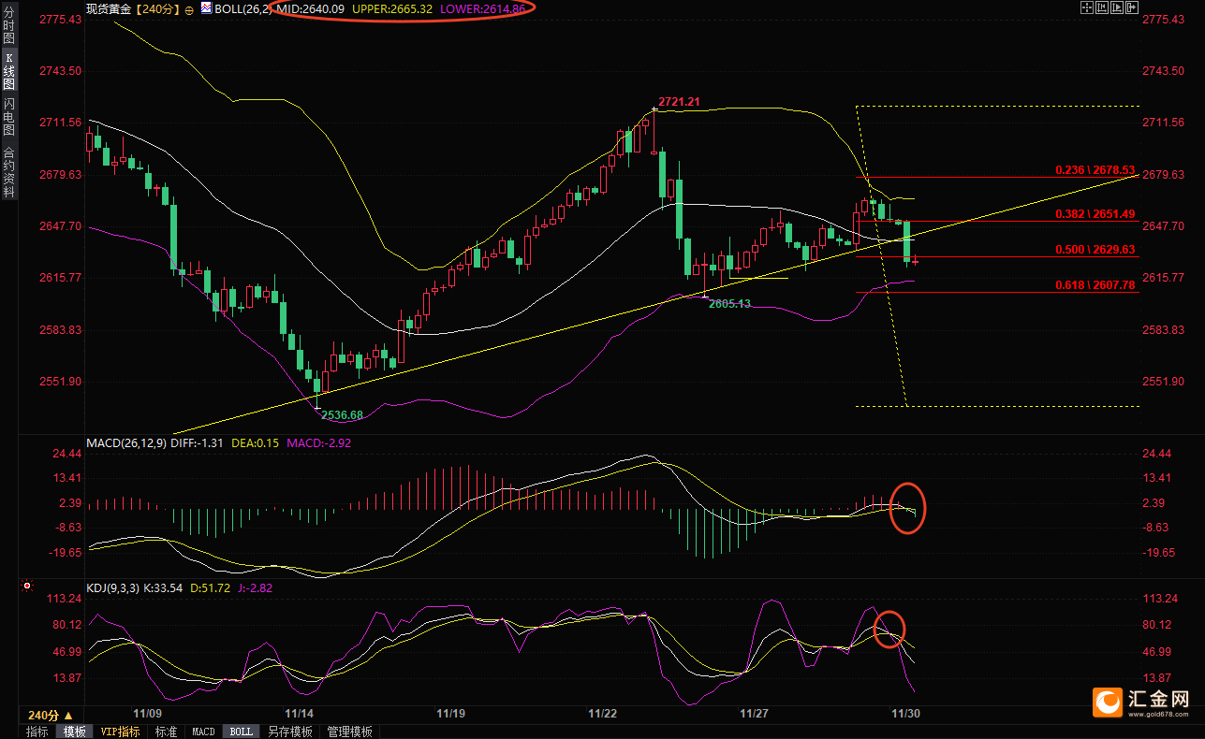Switch to the 分时图 sidebar tab
The height and width of the screenshot is (739, 1205).
click(x=8, y=26)
